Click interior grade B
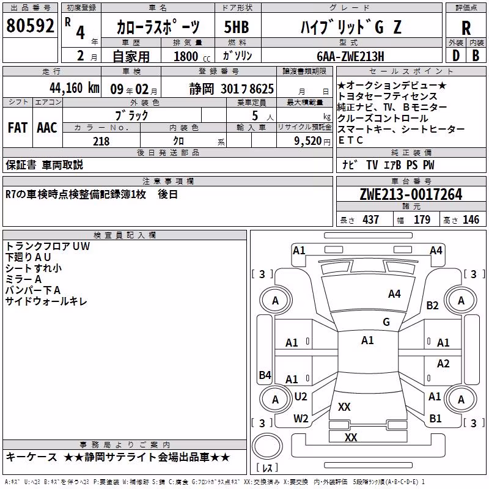 click(x=476, y=56)
